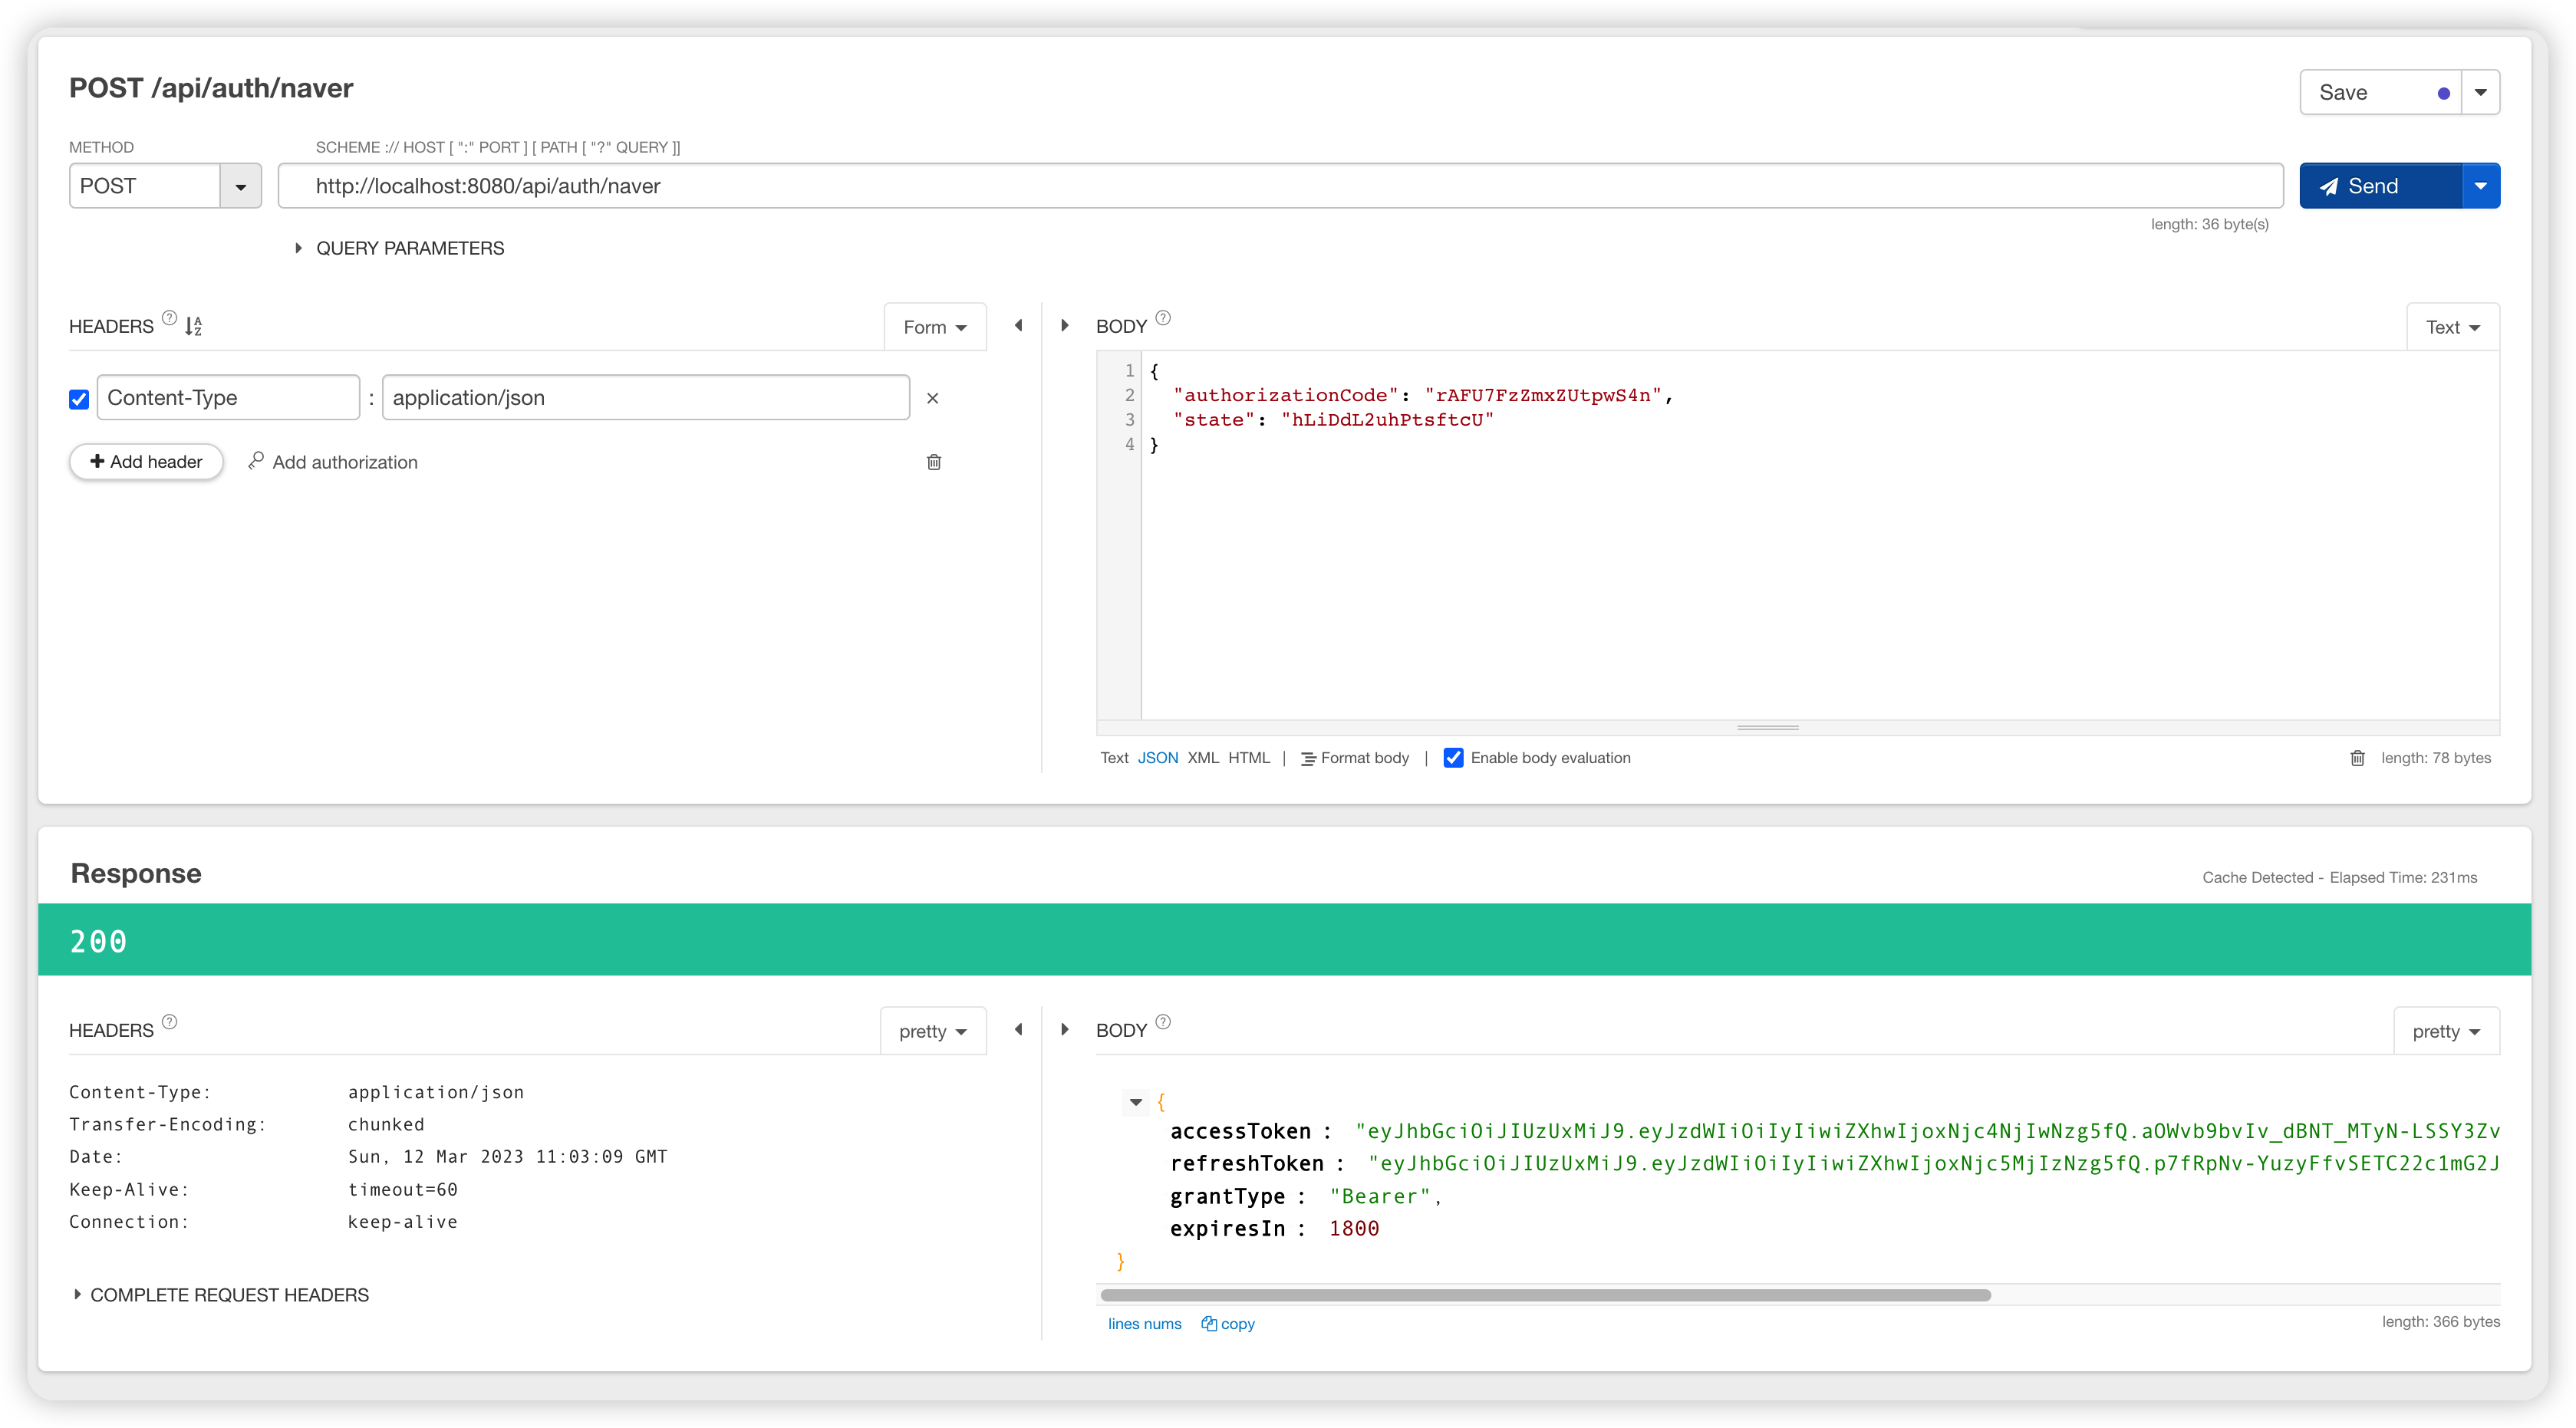Click the lines nums link
This screenshot has width=2576, height=1428.
[1144, 1323]
